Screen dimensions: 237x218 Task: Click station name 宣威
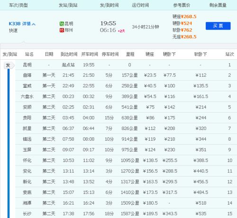coord(27,86)
